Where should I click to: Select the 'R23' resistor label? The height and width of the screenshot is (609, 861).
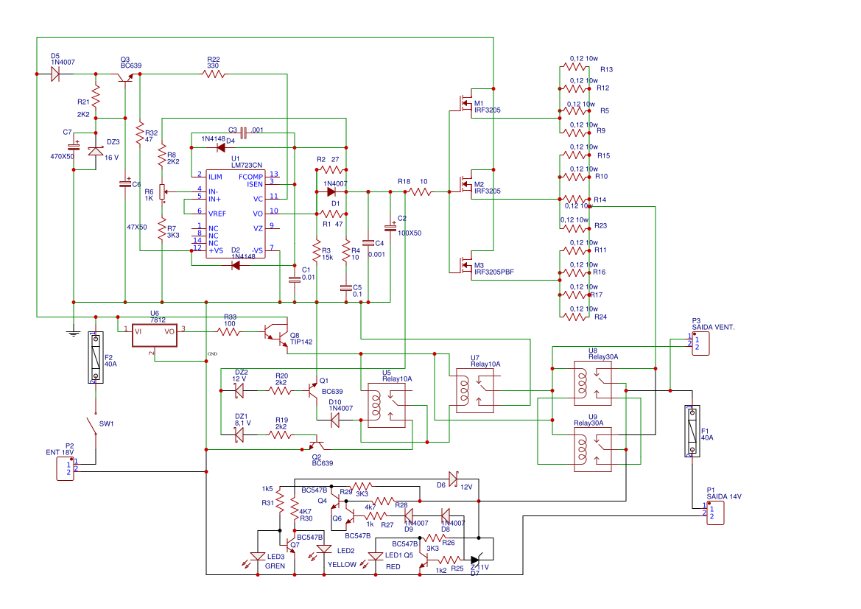(x=600, y=225)
